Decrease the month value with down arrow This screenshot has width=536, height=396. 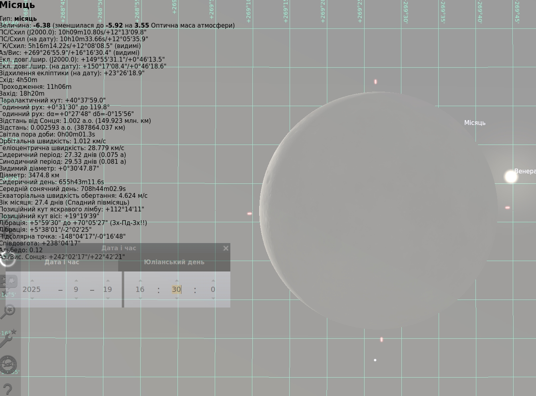(76, 298)
